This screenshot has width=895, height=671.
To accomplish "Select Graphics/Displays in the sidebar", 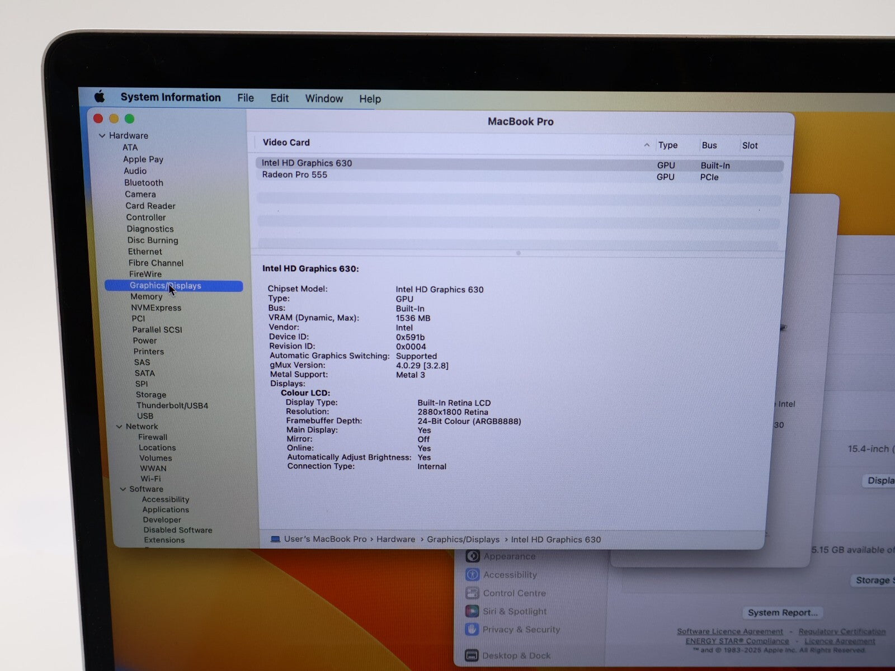I will point(173,286).
